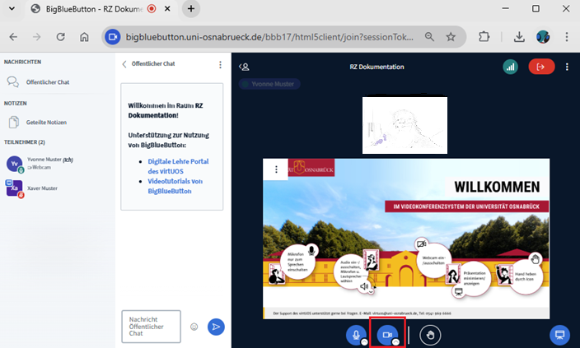The width and height of the screenshot is (580, 348).
Task: Send the chat message
Action: pos(216,327)
